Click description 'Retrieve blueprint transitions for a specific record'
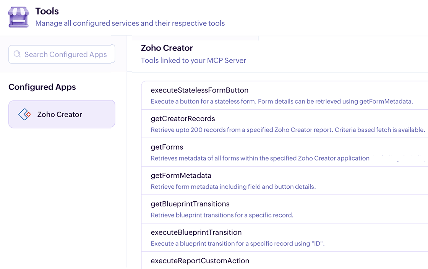 tap(222, 215)
